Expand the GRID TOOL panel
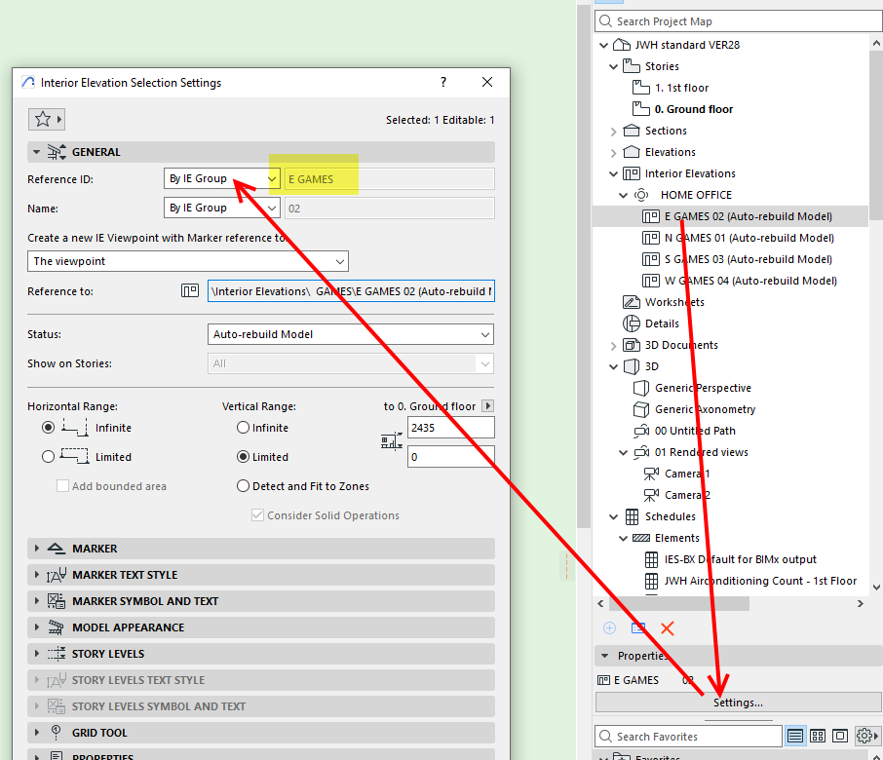The width and height of the screenshot is (883, 760). pos(37,733)
